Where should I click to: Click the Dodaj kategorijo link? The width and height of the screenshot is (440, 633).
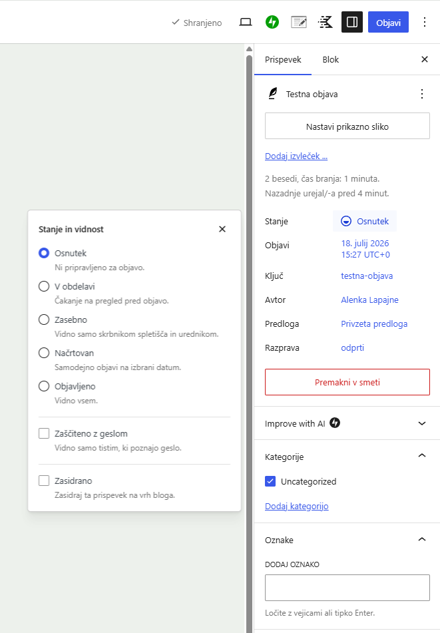point(297,506)
